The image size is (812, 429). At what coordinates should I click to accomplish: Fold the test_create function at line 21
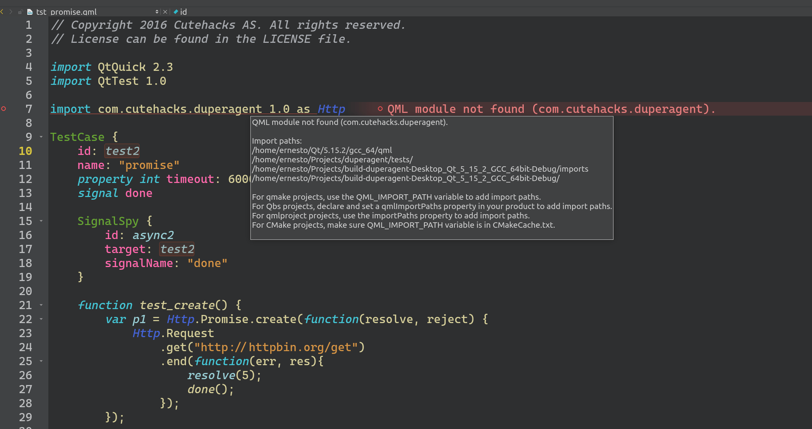tap(41, 305)
